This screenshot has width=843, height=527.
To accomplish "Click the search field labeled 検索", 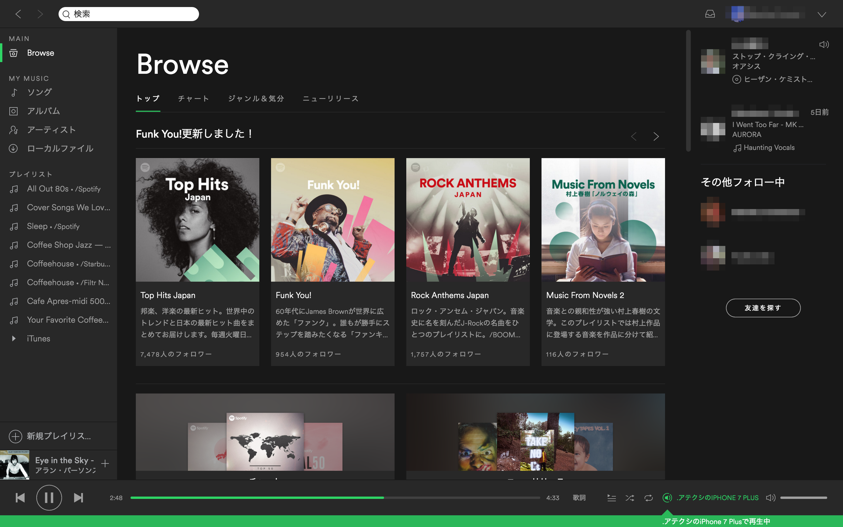I will coord(128,14).
